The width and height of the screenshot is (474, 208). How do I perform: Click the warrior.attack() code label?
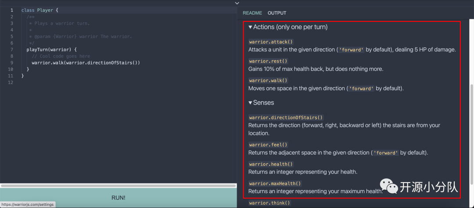click(x=271, y=42)
